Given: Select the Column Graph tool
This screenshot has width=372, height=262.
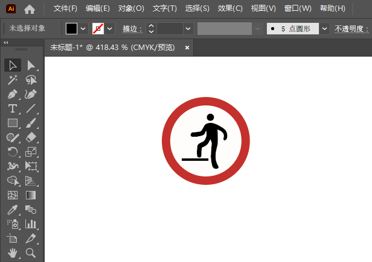Looking at the screenshot, I should tap(31, 224).
